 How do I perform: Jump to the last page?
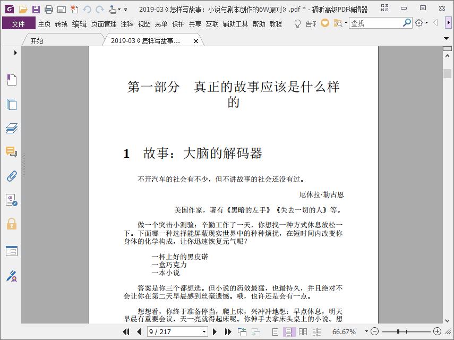pyautogui.click(x=228, y=331)
